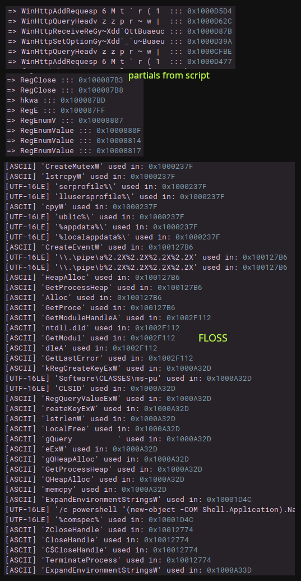Click the 'Software\CLASSES\ms-pu' string line
This screenshot has width=301, height=581.
[x=128, y=379]
